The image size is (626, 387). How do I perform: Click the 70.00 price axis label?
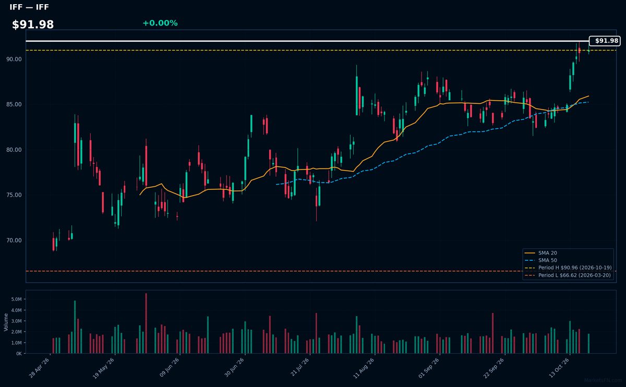(x=14, y=241)
